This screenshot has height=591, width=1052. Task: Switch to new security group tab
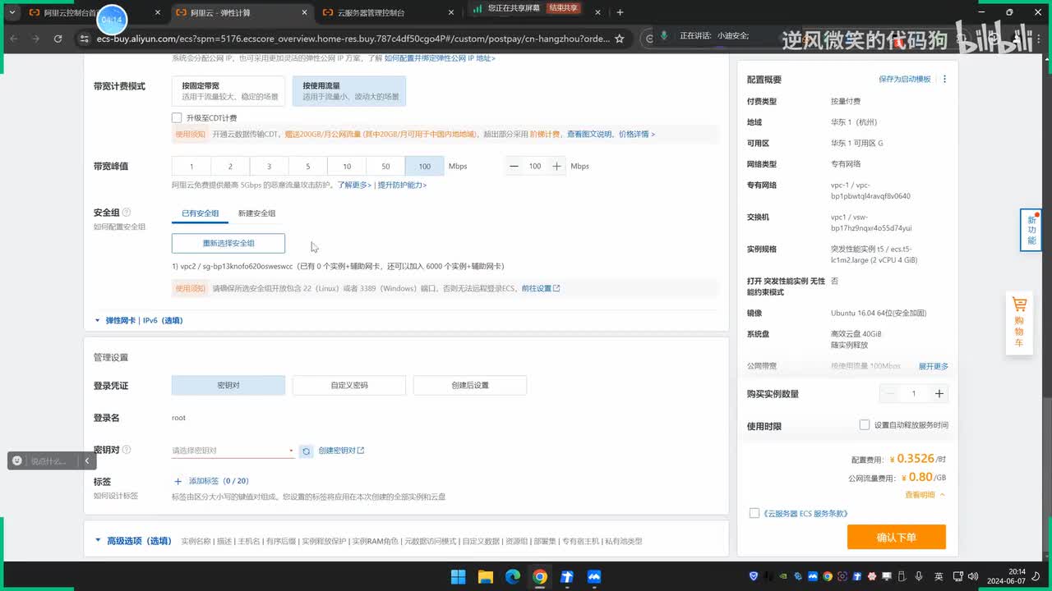pos(257,213)
